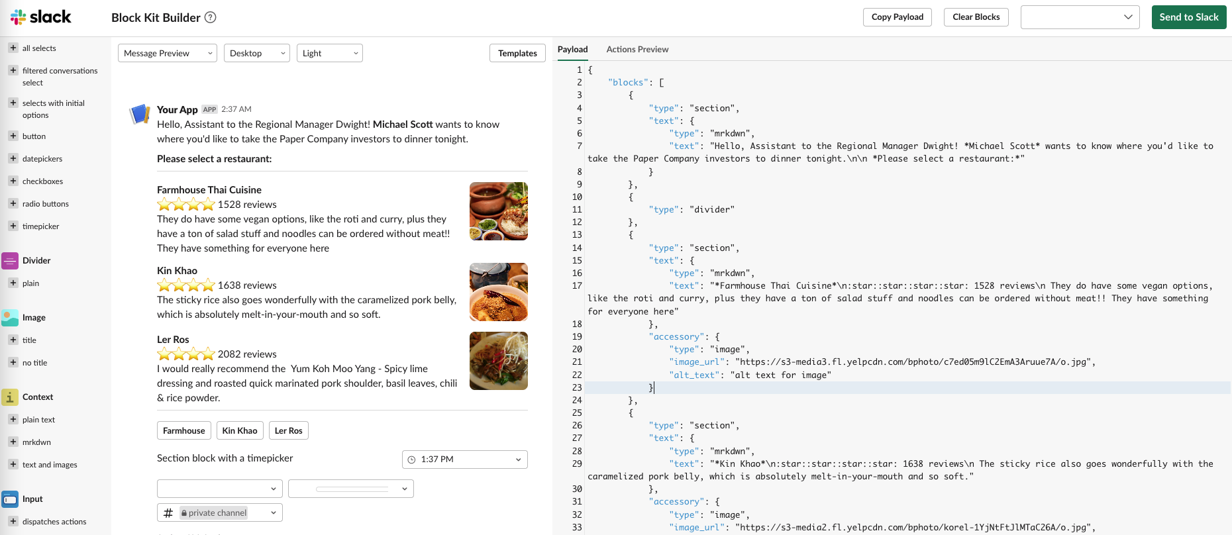Click the Ler Ros food thumbnail

(x=499, y=361)
